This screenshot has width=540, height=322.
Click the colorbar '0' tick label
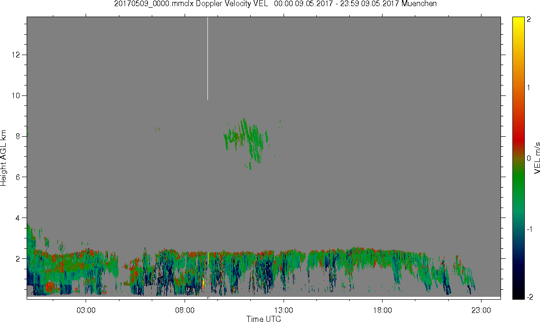click(x=529, y=159)
